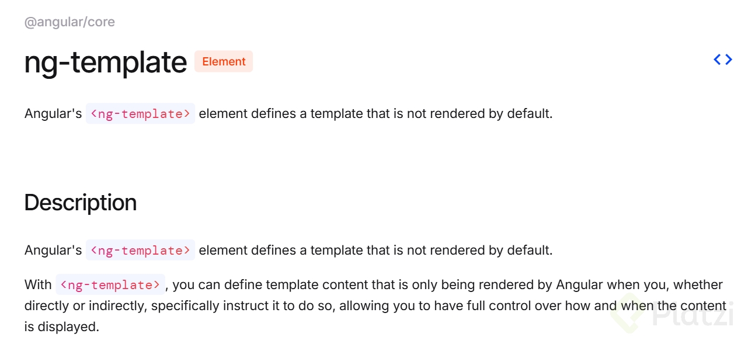Image resolution: width=741 pixels, height=337 pixels.
Task: Click the orange Element badge
Action: point(224,61)
